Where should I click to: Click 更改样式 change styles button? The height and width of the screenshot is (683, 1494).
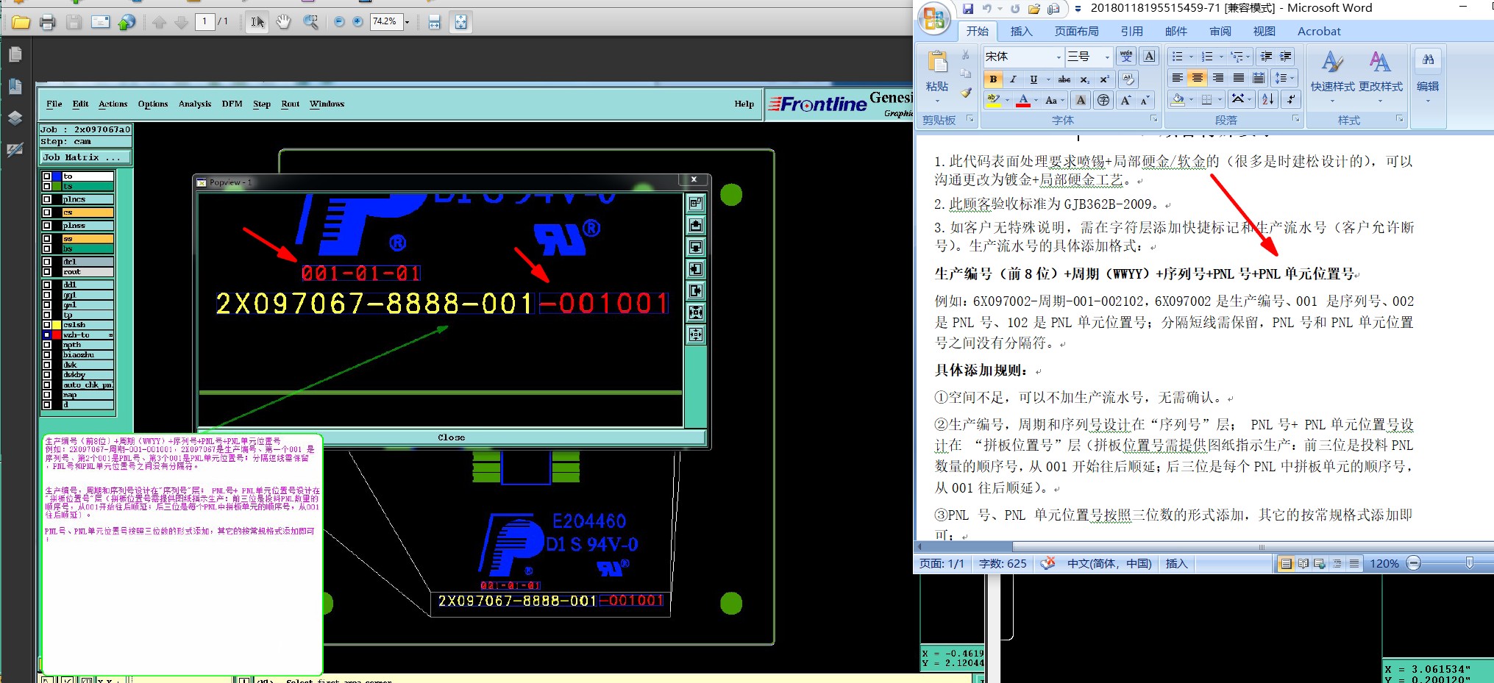pos(1380,76)
